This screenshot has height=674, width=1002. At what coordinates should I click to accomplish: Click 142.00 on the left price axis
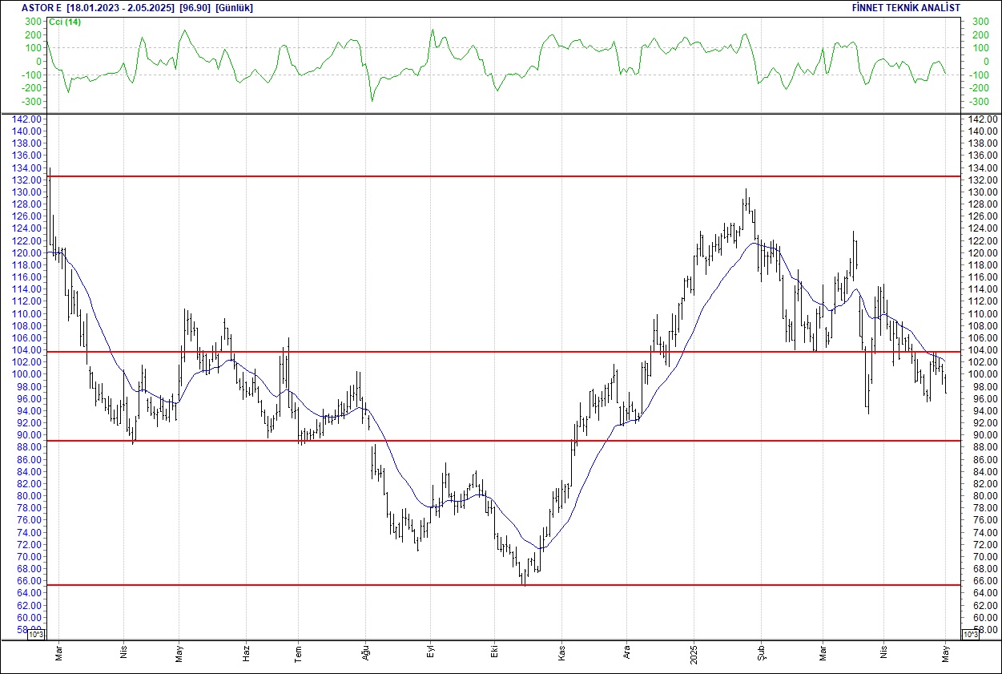click(27, 119)
